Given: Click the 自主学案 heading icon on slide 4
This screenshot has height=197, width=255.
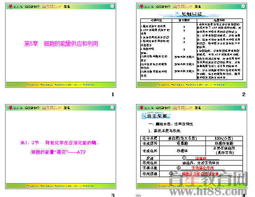Looking at the screenshot, I should [x=143, y=116].
